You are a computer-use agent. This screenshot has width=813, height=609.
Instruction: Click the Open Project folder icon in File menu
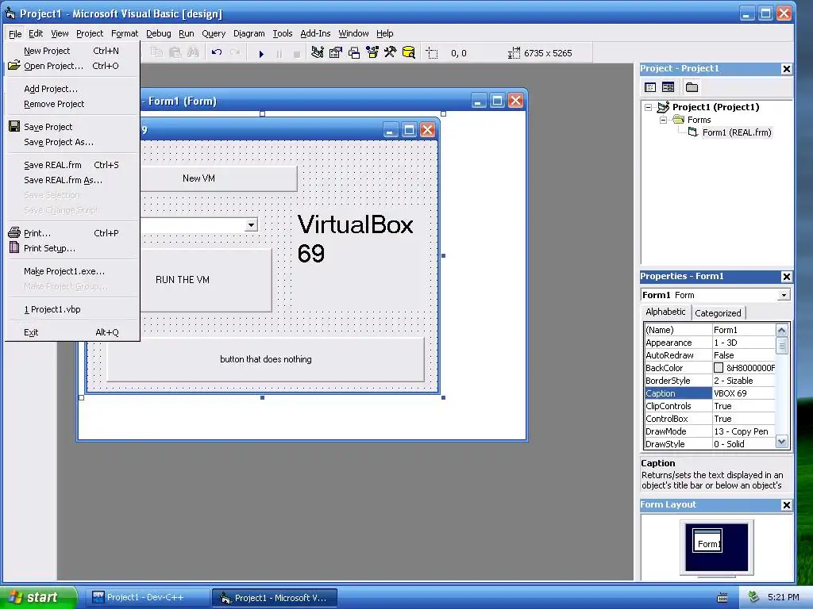[x=14, y=65]
